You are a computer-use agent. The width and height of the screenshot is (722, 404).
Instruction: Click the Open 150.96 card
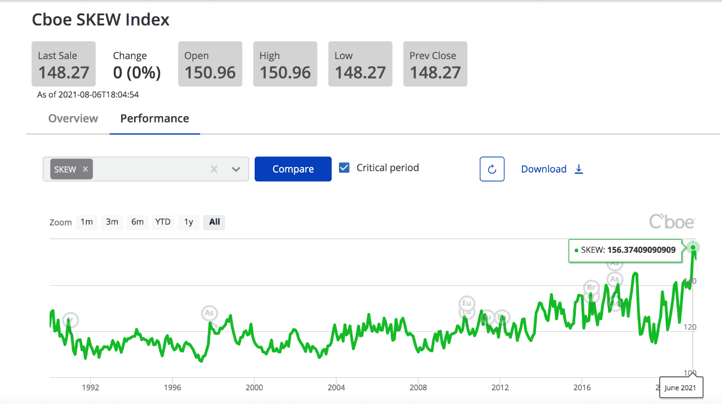click(210, 64)
